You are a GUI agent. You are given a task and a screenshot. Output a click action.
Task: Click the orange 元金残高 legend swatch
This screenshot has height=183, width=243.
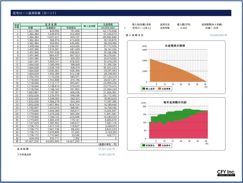point(159,89)
